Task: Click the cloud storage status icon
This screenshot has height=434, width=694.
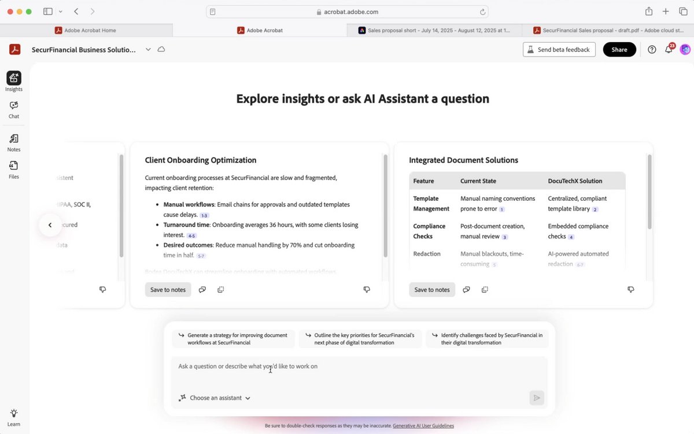Action: (x=161, y=50)
